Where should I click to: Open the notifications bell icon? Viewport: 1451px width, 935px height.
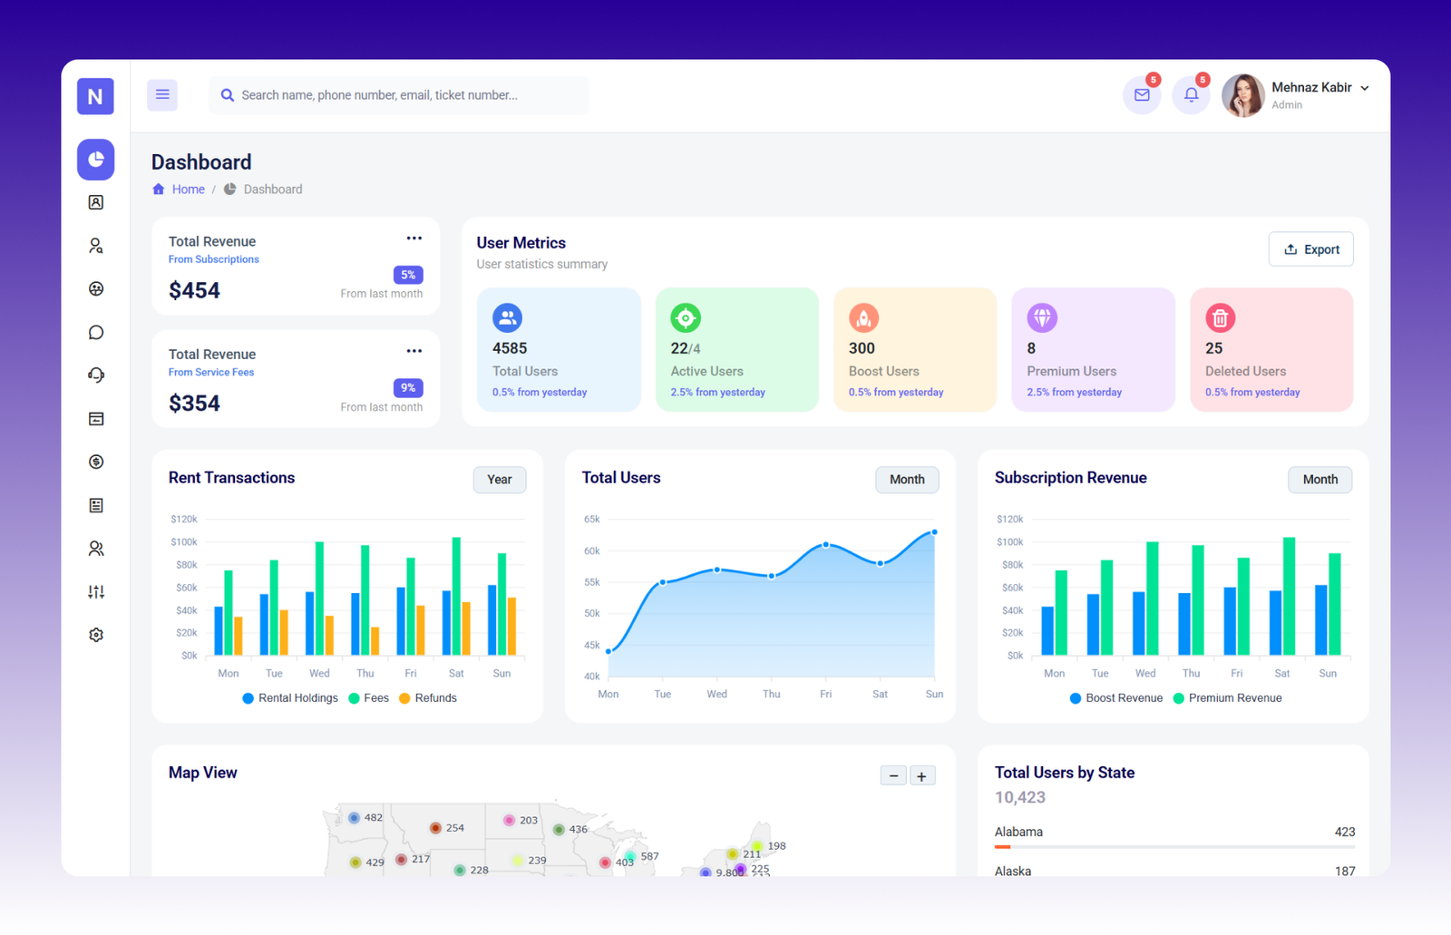[1191, 95]
